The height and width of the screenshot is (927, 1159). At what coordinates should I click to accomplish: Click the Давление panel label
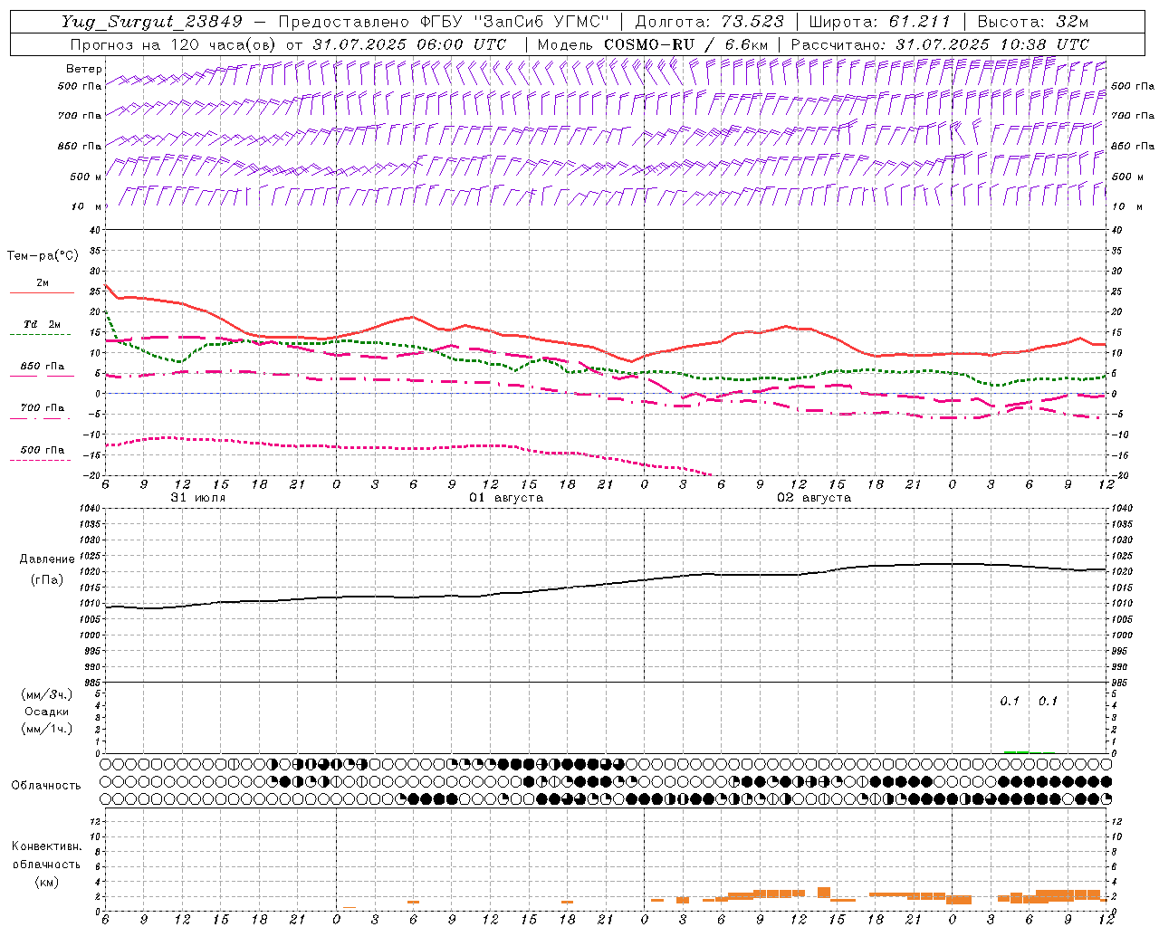pos(47,559)
